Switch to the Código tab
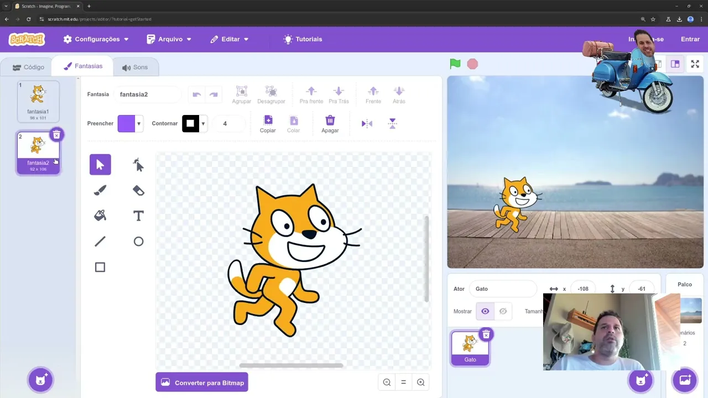Image resolution: width=708 pixels, height=398 pixels. click(28, 67)
